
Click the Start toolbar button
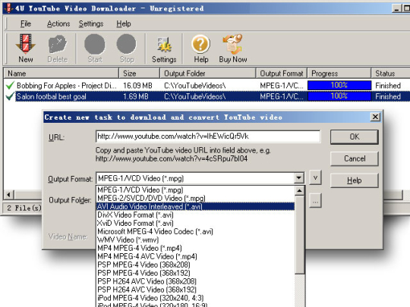(x=95, y=49)
